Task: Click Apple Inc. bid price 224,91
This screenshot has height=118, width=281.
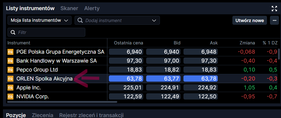Action: [163, 88]
